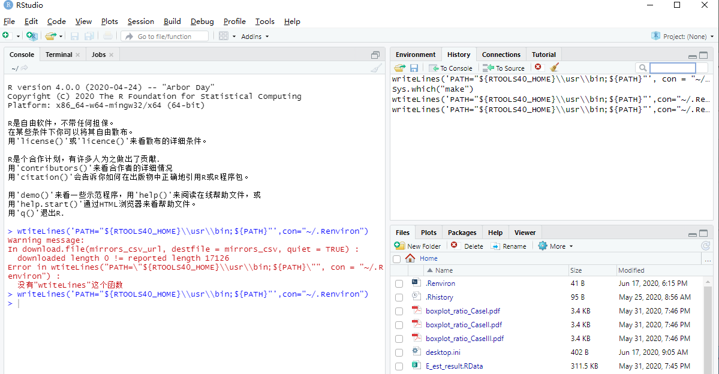719x374 pixels.
Task: Maximize the History pane
Action: (703, 55)
